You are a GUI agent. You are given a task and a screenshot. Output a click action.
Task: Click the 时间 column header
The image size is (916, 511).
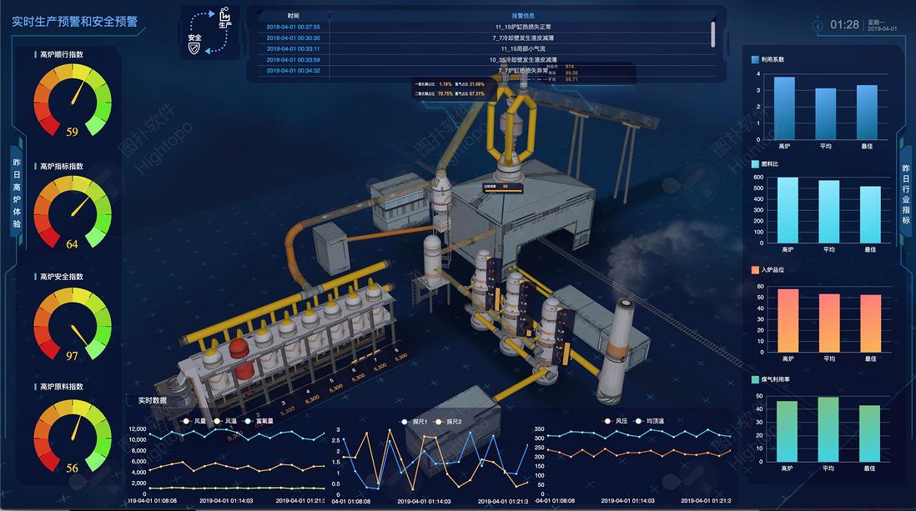pyautogui.click(x=294, y=16)
